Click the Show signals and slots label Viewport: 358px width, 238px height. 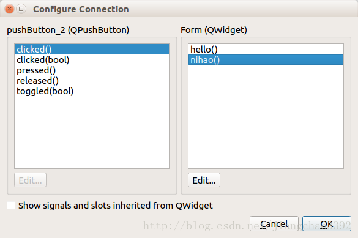pyautogui.click(x=116, y=206)
